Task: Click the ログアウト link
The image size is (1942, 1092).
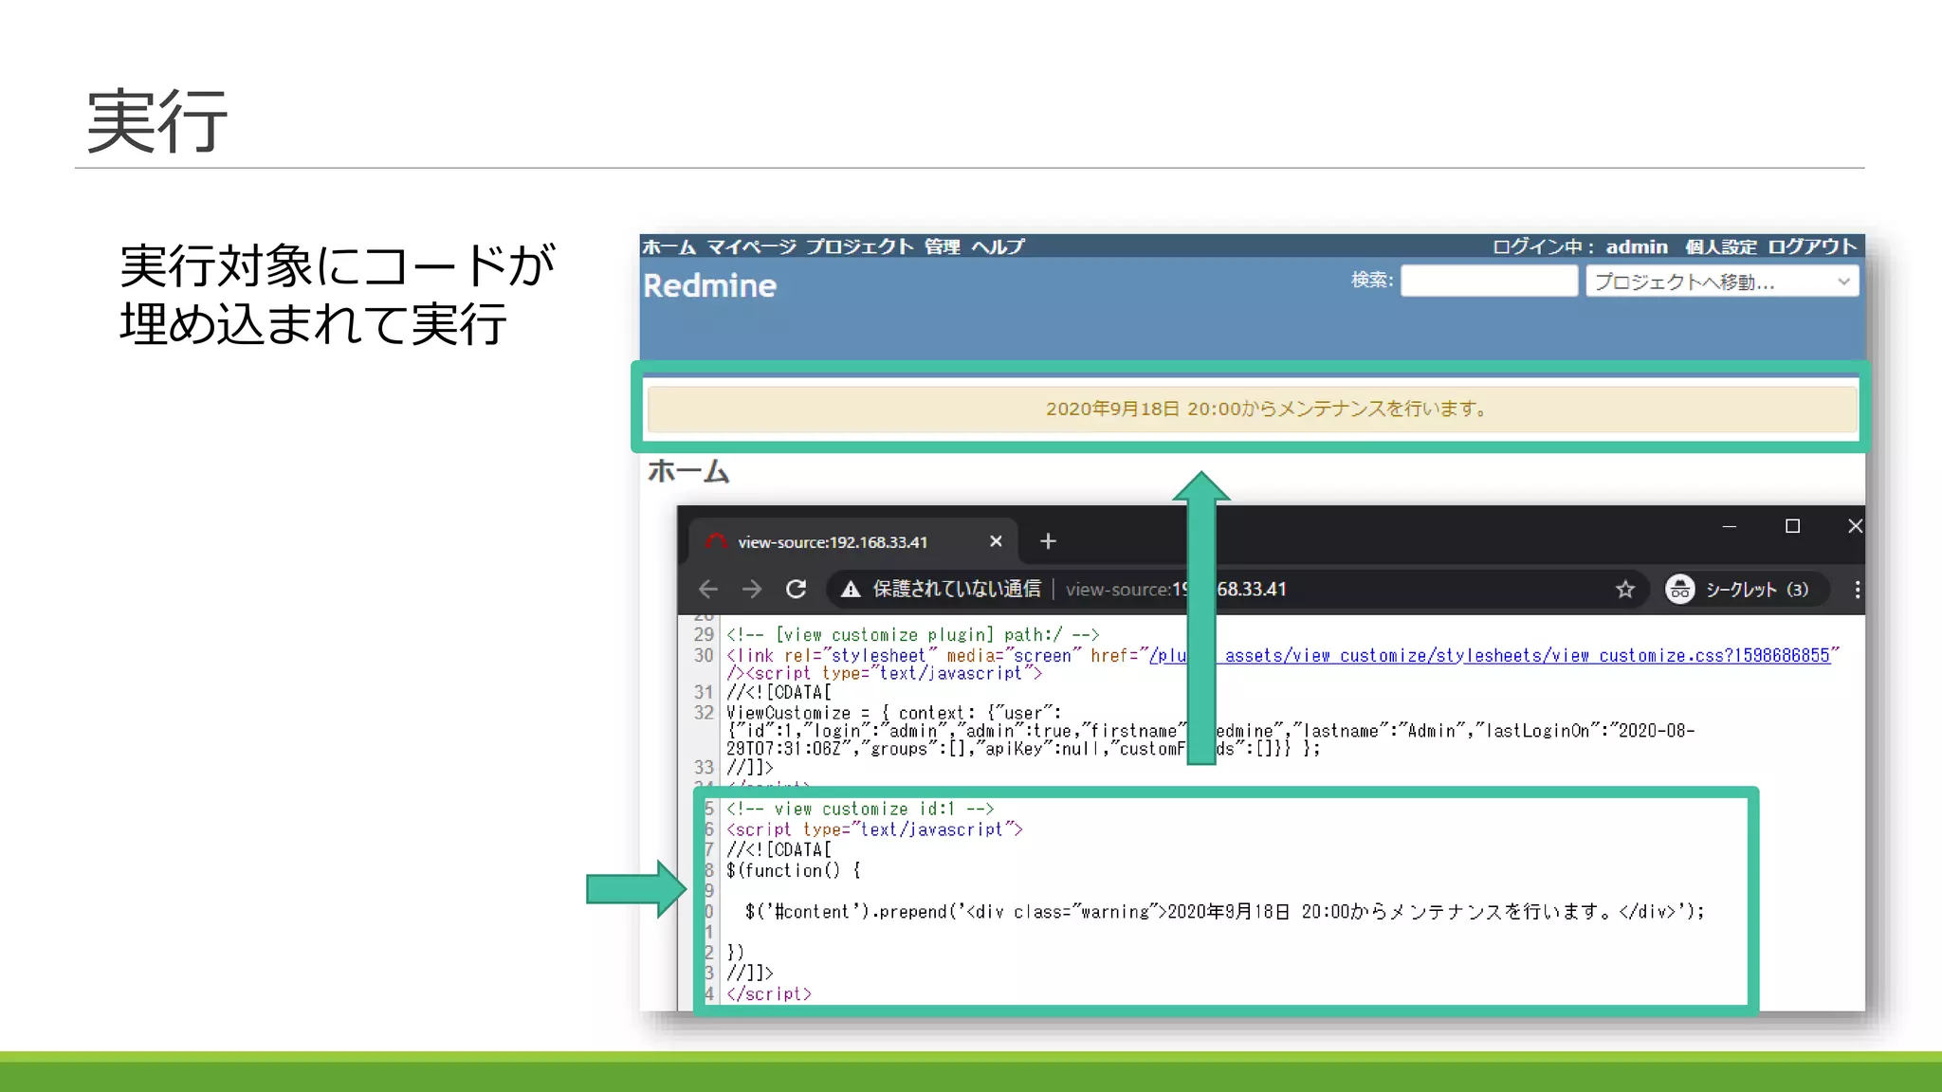Action: click(x=1811, y=246)
